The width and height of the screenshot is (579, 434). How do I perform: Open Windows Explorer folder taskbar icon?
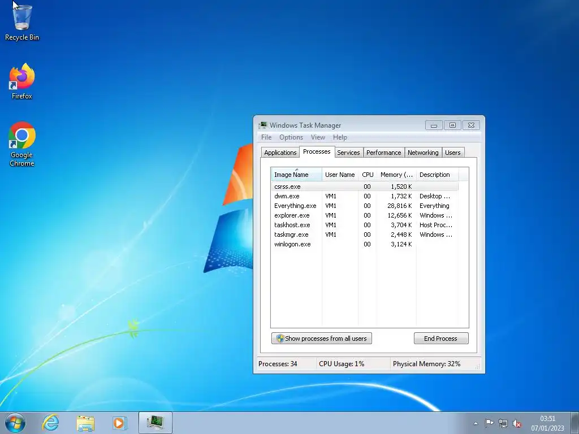point(85,423)
